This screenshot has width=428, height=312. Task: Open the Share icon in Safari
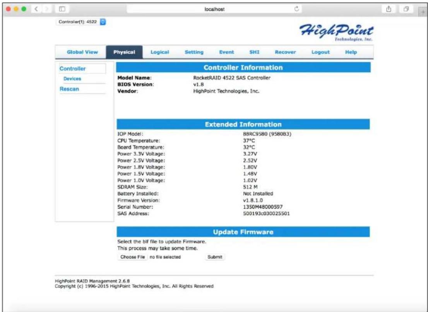389,9
